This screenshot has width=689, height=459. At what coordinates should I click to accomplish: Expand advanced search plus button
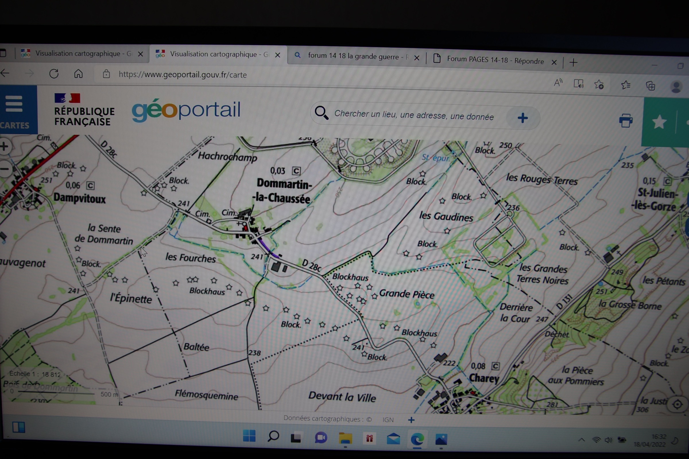[x=522, y=118]
